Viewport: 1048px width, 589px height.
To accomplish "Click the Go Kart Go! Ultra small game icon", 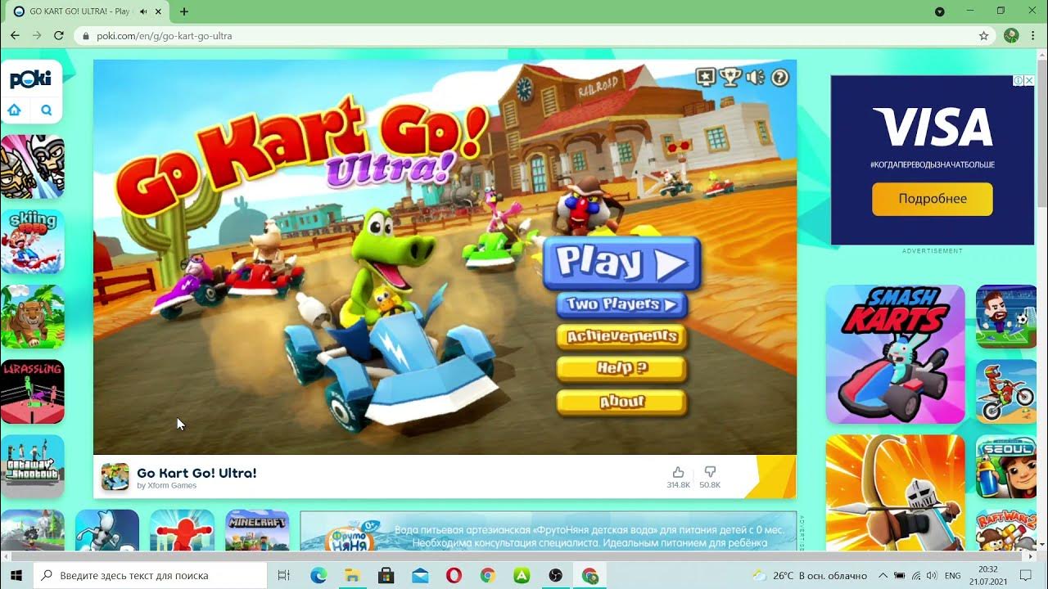I will 115,476.
